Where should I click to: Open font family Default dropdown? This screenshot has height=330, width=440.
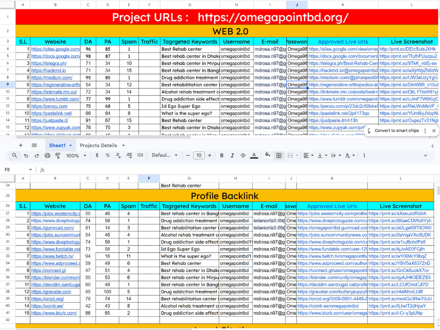point(165,155)
